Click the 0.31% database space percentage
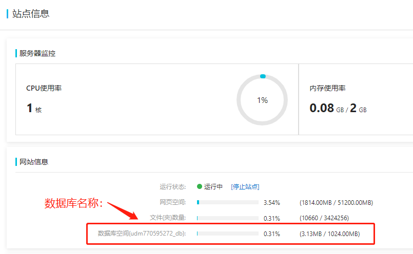Image resolution: width=413 pixels, height=254 pixels. [x=271, y=234]
